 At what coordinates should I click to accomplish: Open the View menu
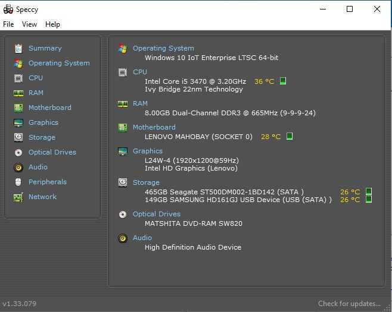click(x=29, y=24)
